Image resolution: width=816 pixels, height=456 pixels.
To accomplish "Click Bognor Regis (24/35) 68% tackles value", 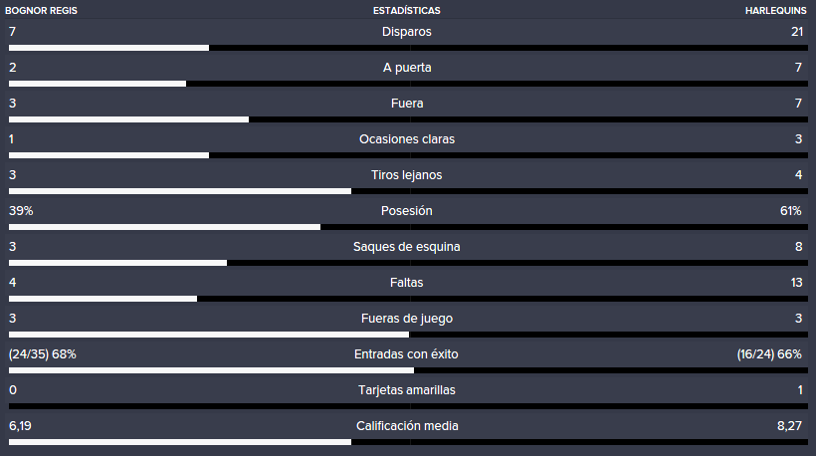I will (x=43, y=354).
